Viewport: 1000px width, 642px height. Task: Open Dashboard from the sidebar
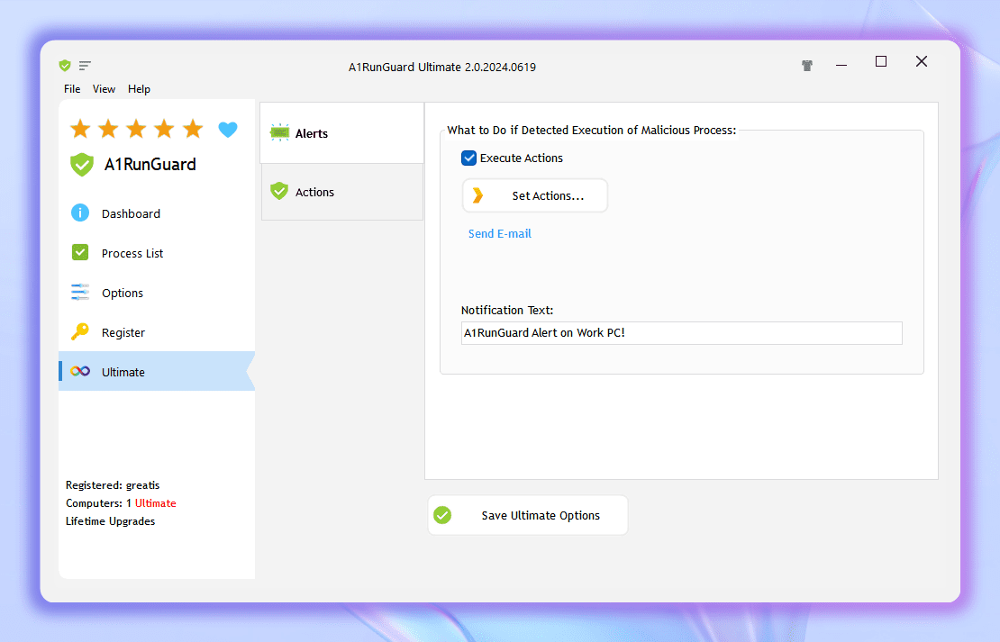coord(131,213)
